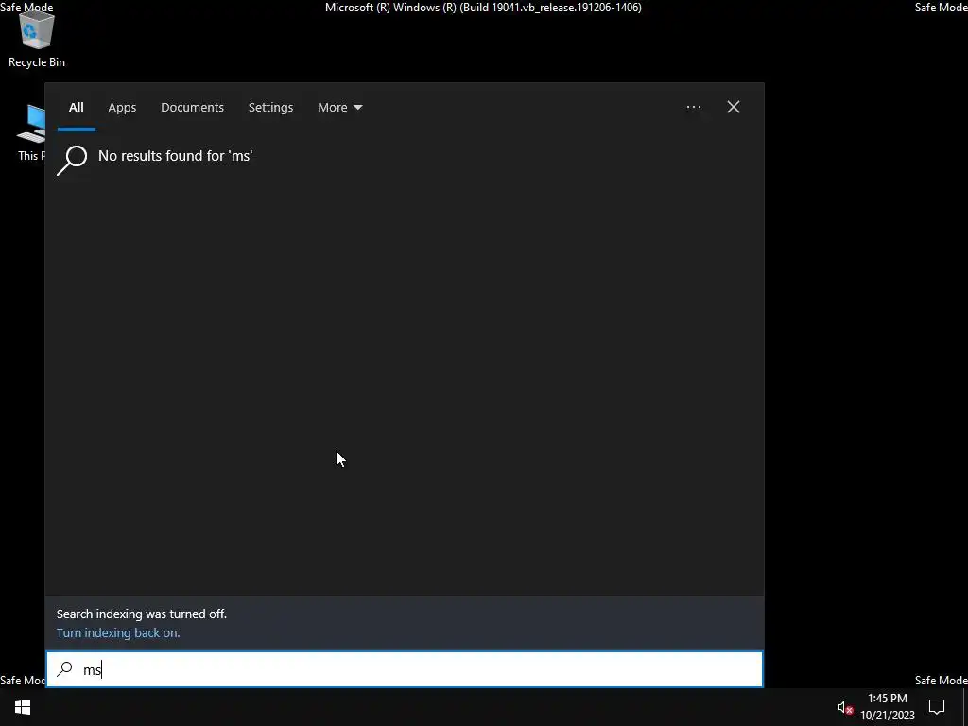Click the taskbar clock showing 1:45 PM
This screenshot has width=968, height=726.
[x=887, y=707]
